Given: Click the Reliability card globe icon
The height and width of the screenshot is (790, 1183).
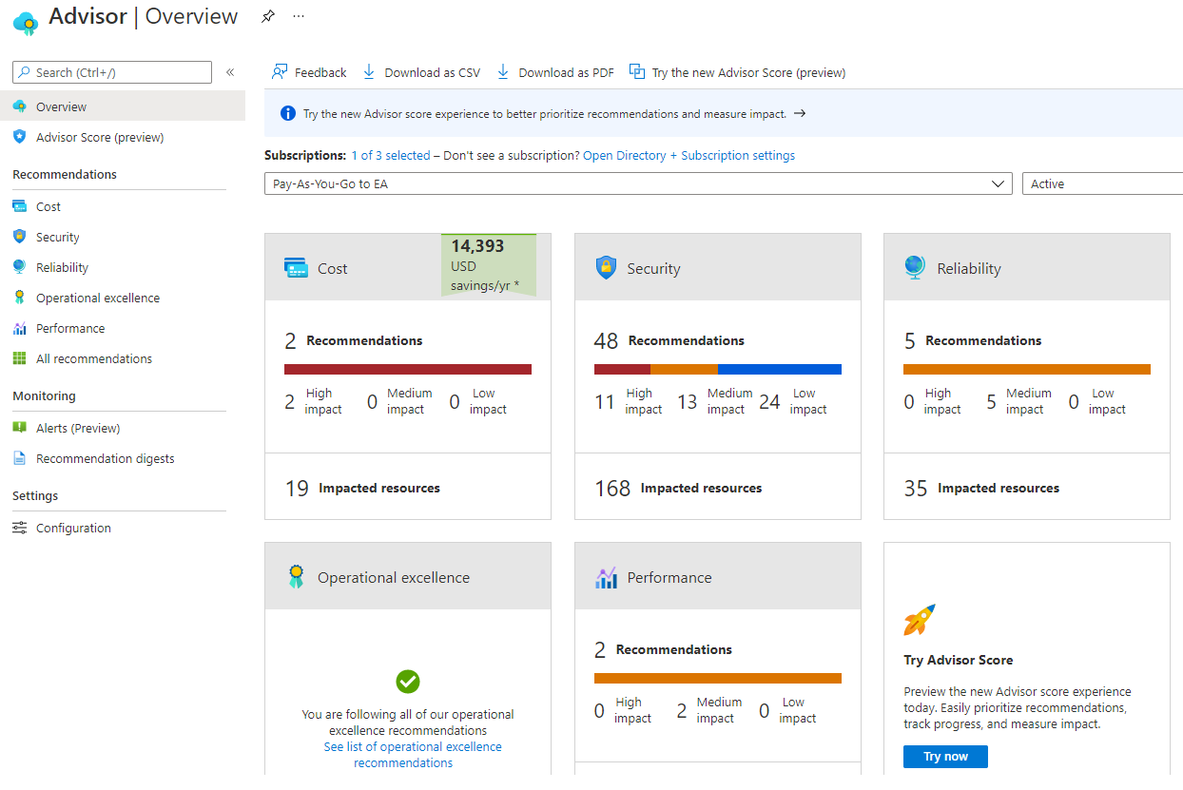Looking at the screenshot, I should point(916,267).
